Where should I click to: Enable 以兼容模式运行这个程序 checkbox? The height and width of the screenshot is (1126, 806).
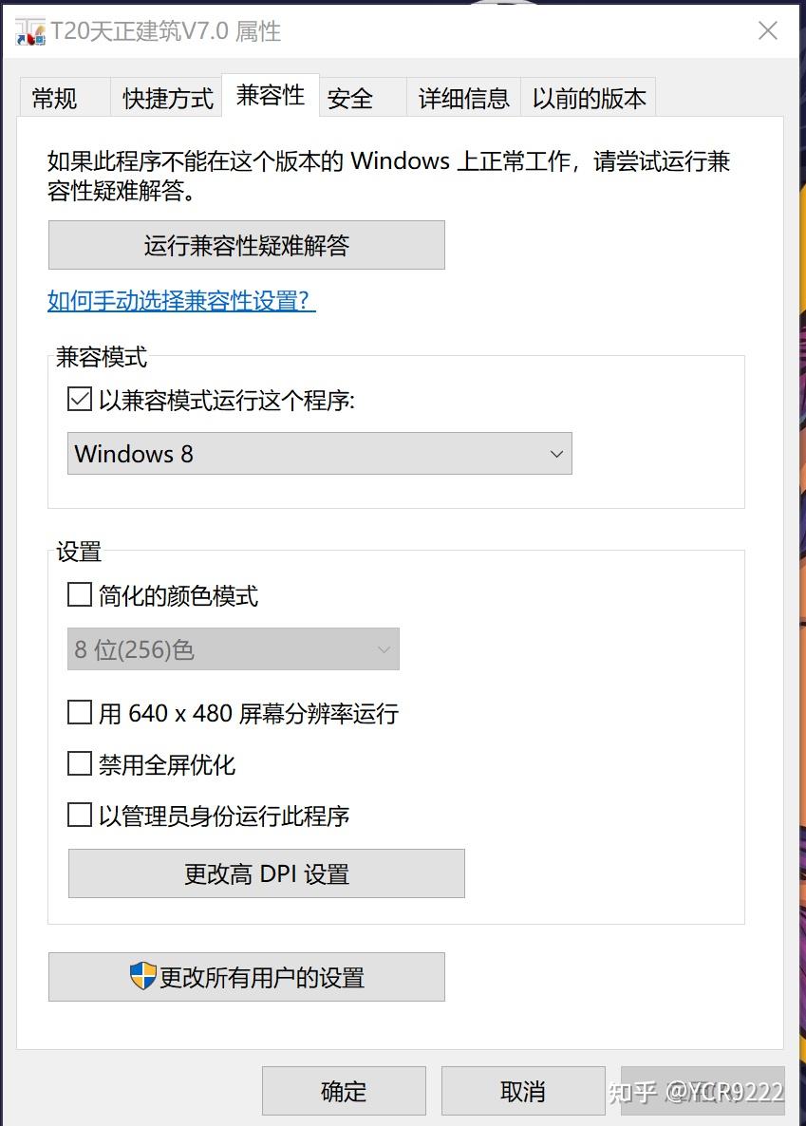pos(79,400)
